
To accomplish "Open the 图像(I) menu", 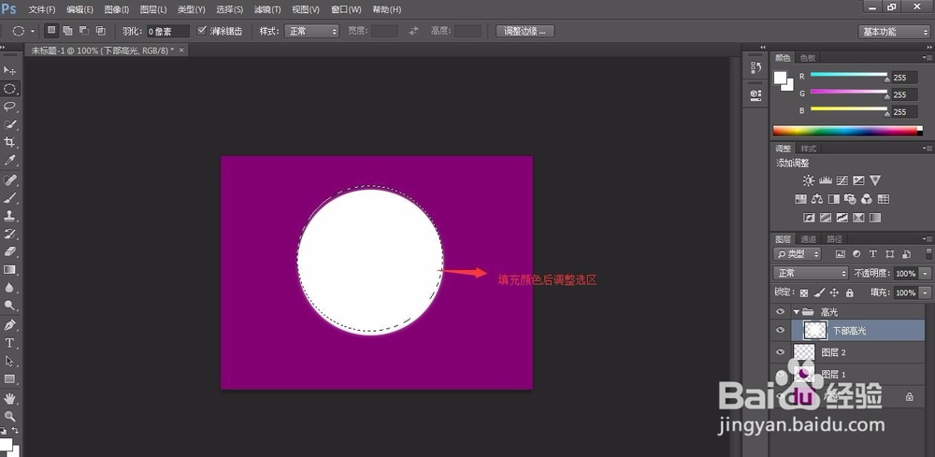I will tap(116, 9).
